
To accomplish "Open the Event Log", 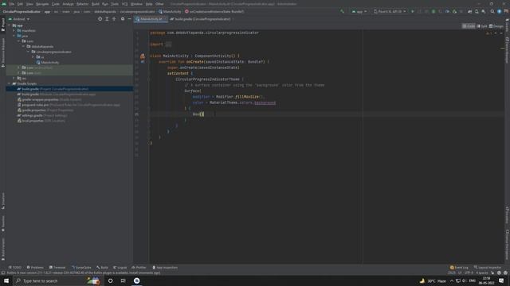I will coord(459,268).
